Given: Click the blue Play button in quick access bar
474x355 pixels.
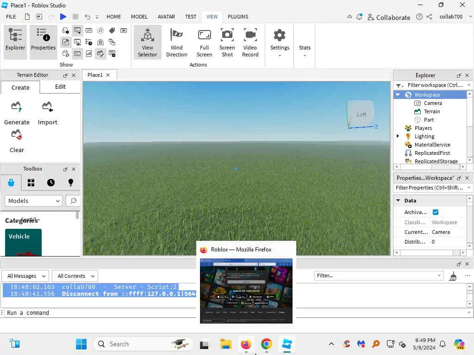Looking at the screenshot, I should coord(63,17).
